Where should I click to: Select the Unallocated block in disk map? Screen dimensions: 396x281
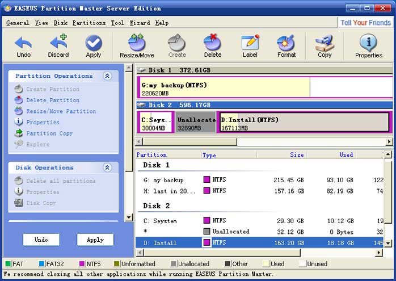(196, 122)
